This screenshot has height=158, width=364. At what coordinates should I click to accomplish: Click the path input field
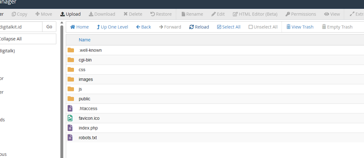[21, 27]
